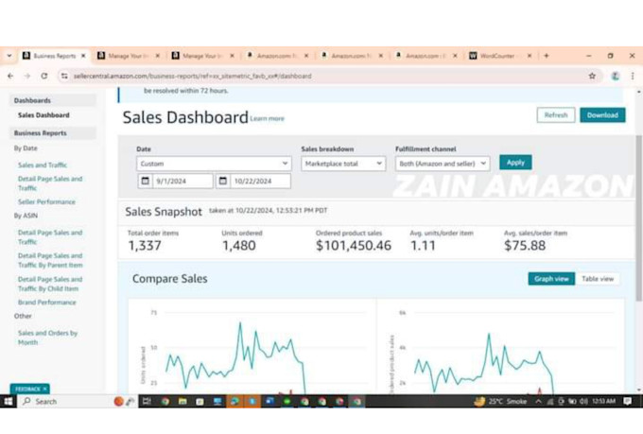Switch to the WordCounter browser tab
643x434 pixels.
pyautogui.click(x=497, y=56)
